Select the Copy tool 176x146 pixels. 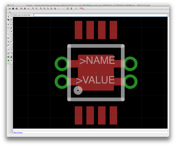click(x=11, y=25)
